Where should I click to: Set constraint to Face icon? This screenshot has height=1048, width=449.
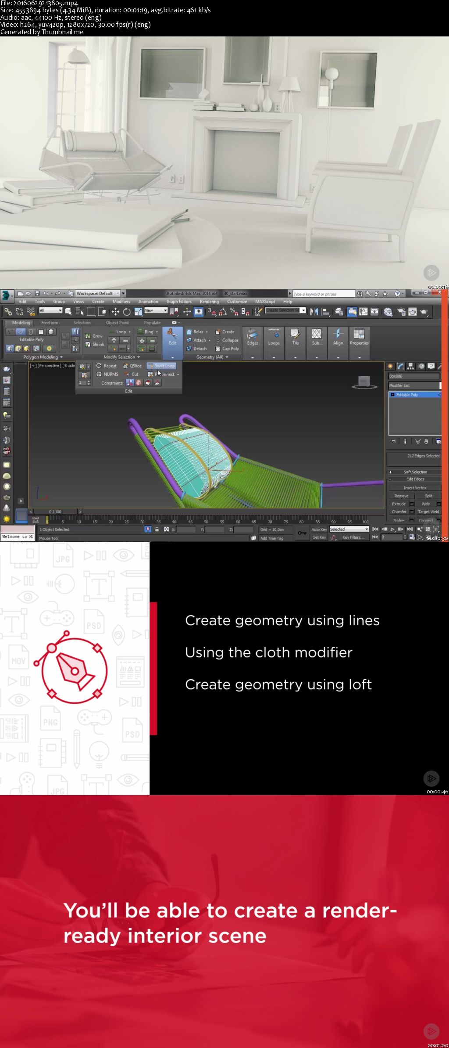click(148, 383)
